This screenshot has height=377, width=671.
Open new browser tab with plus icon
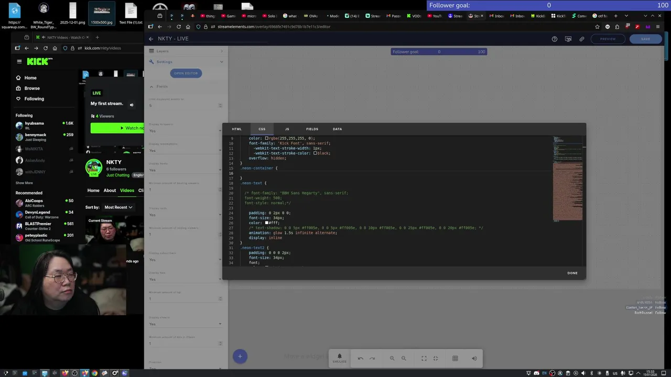click(615, 16)
